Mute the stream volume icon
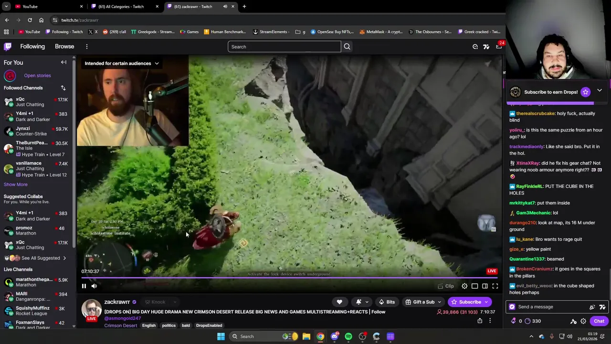This screenshot has width=611, height=344. (x=94, y=286)
